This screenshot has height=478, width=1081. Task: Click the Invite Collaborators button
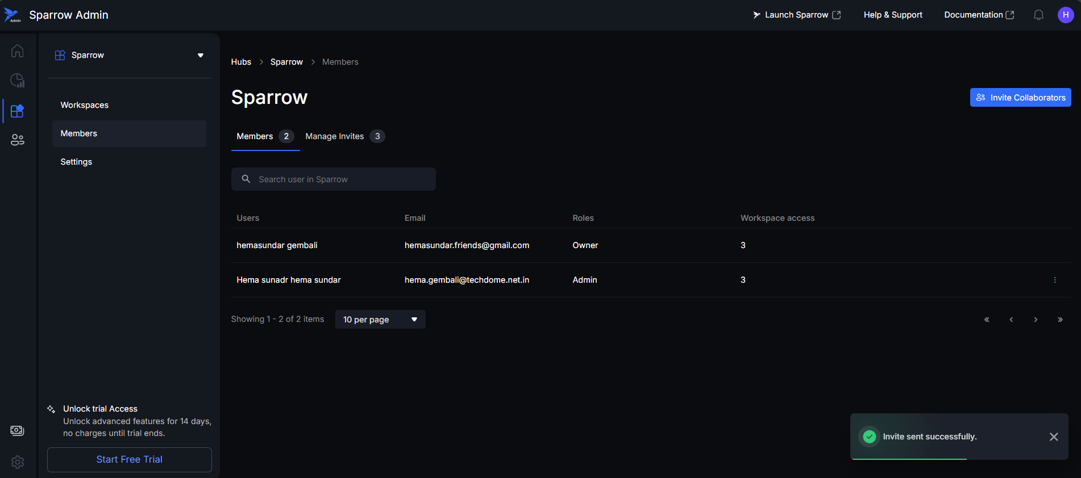pos(1020,98)
